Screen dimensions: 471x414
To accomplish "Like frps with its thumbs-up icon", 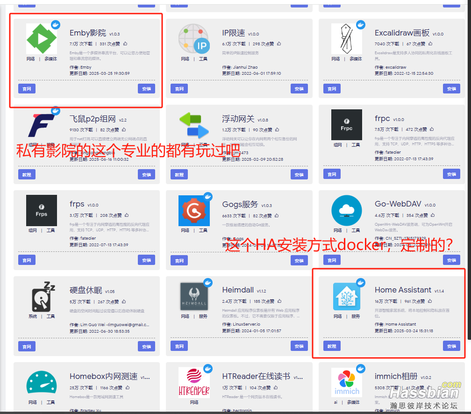I will 127,215.
